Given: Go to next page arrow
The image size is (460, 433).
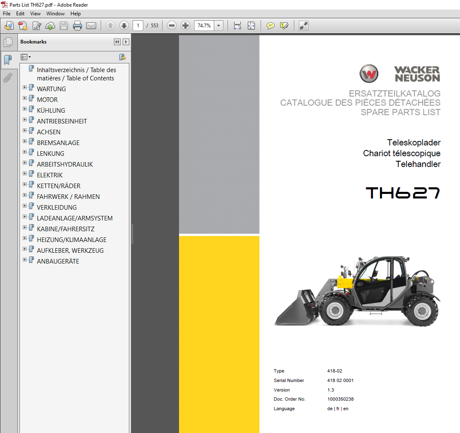Looking at the screenshot, I should (124, 26).
